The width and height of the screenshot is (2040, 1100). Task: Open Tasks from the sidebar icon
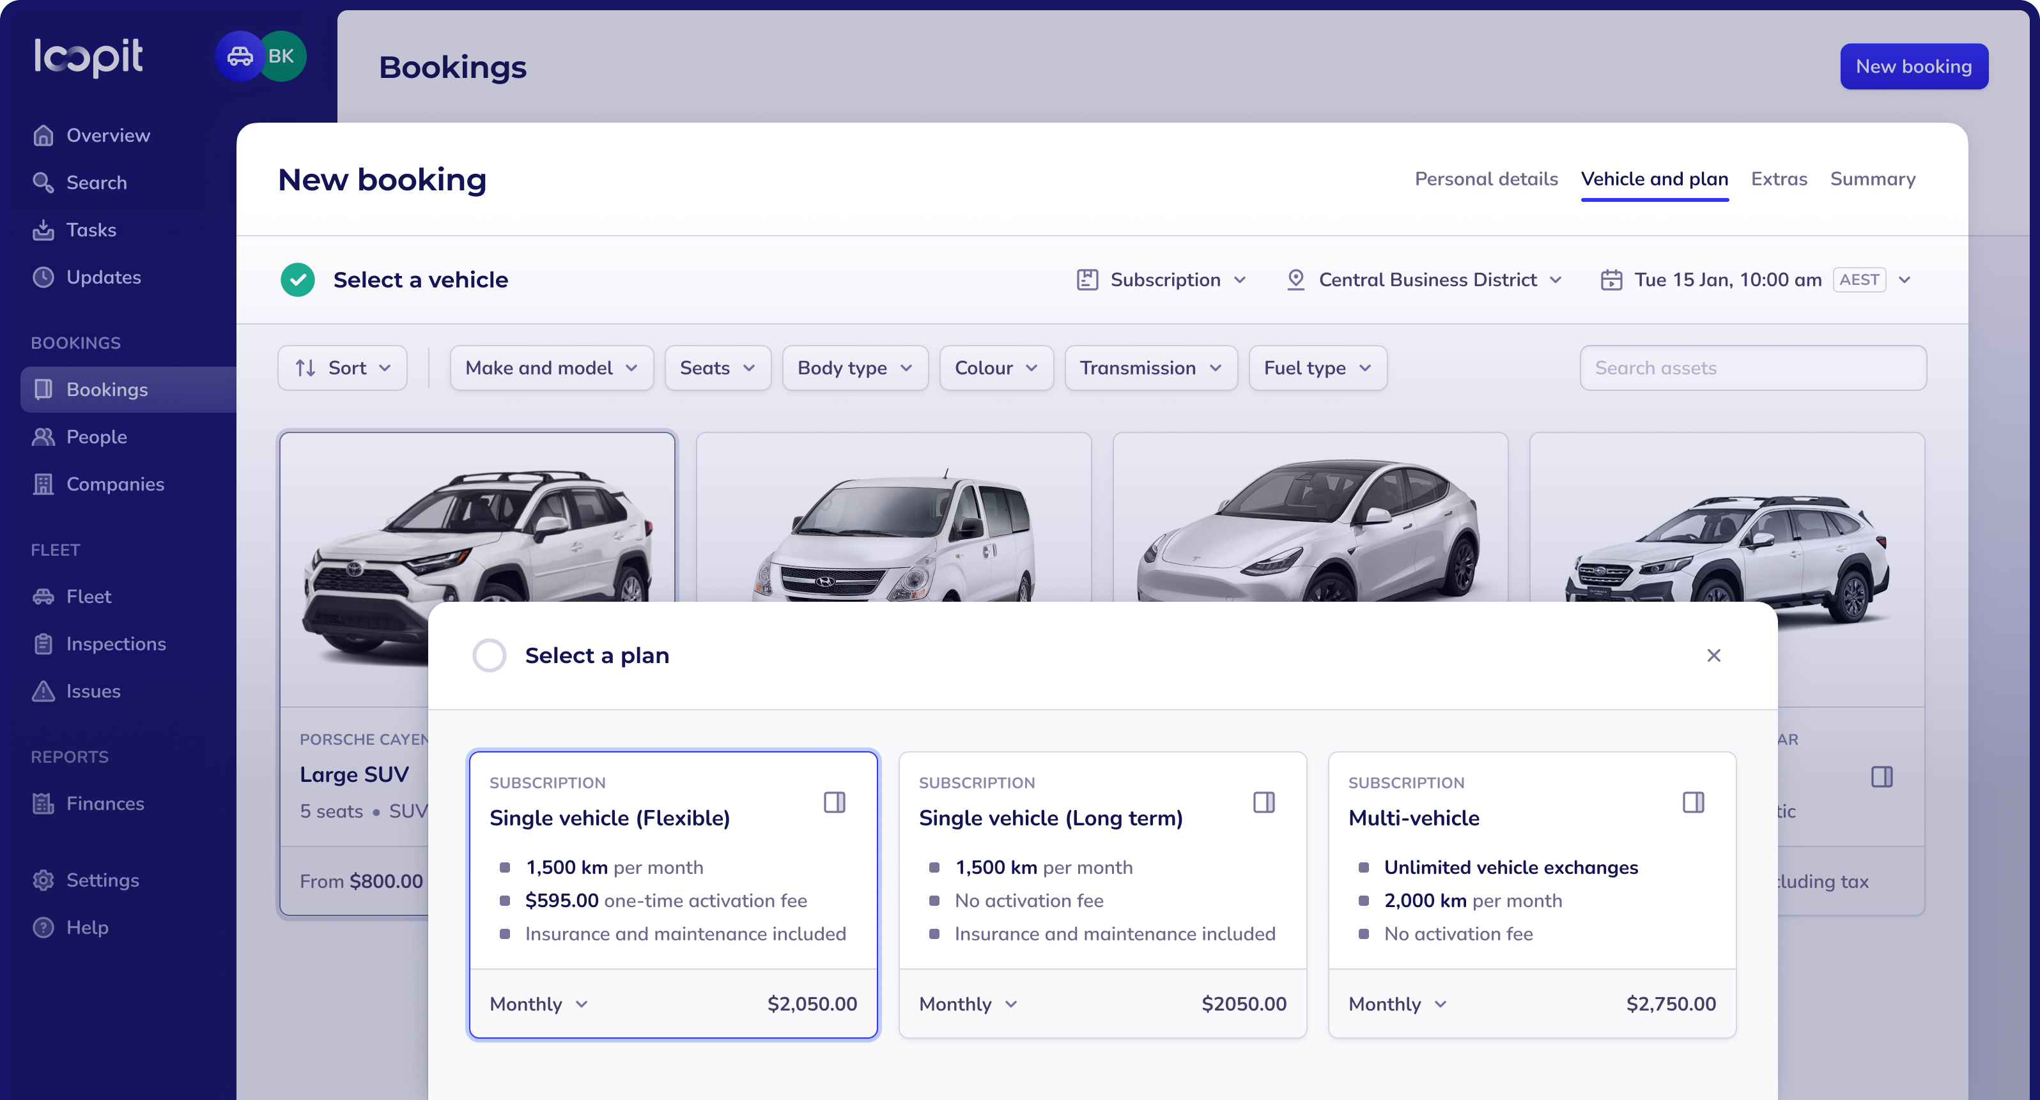43,229
